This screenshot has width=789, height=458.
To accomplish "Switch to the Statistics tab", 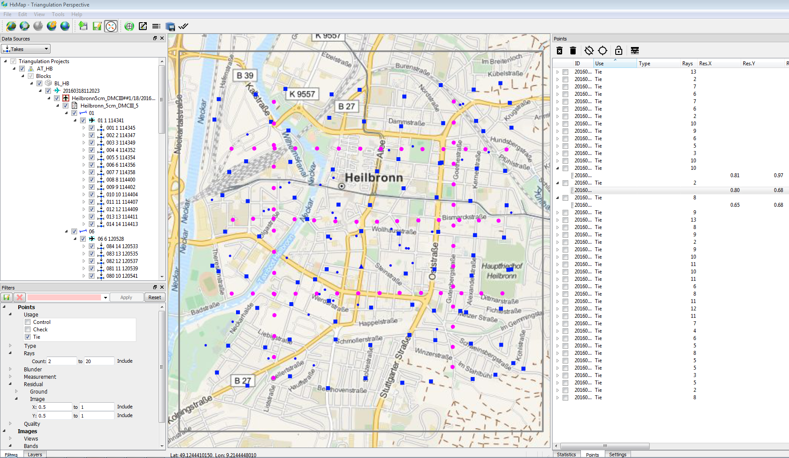I will click(x=566, y=455).
